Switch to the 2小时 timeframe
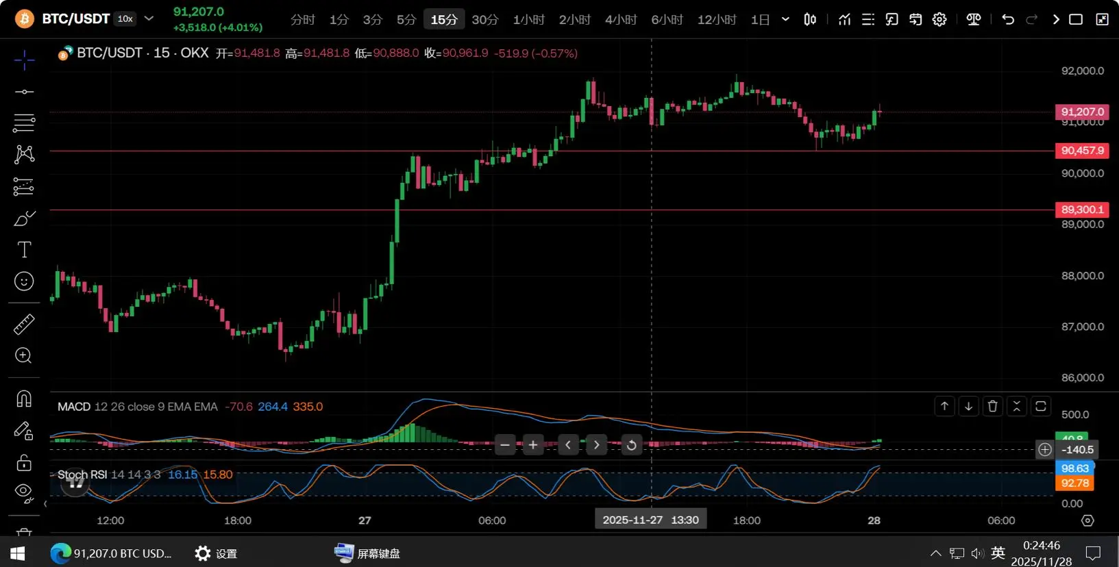Screen dimensions: 1119x567 [x=574, y=19]
